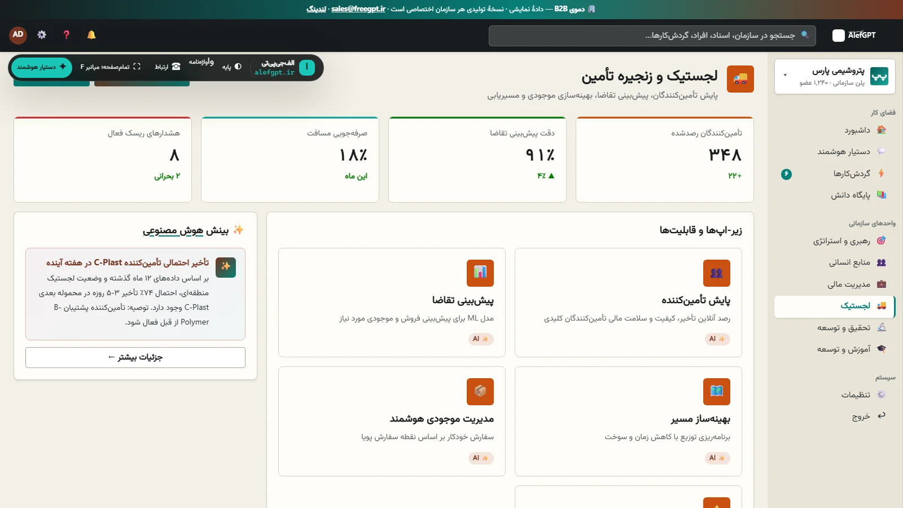
Task: Click the دقت پیش‌بینی تقاضا stat card
Action: click(x=477, y=160)
